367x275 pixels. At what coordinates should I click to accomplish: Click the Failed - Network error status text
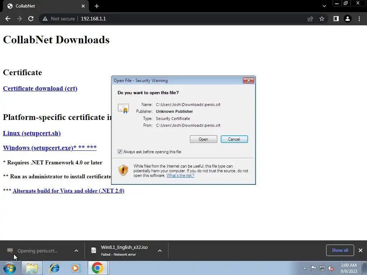[x=118, y=255]
